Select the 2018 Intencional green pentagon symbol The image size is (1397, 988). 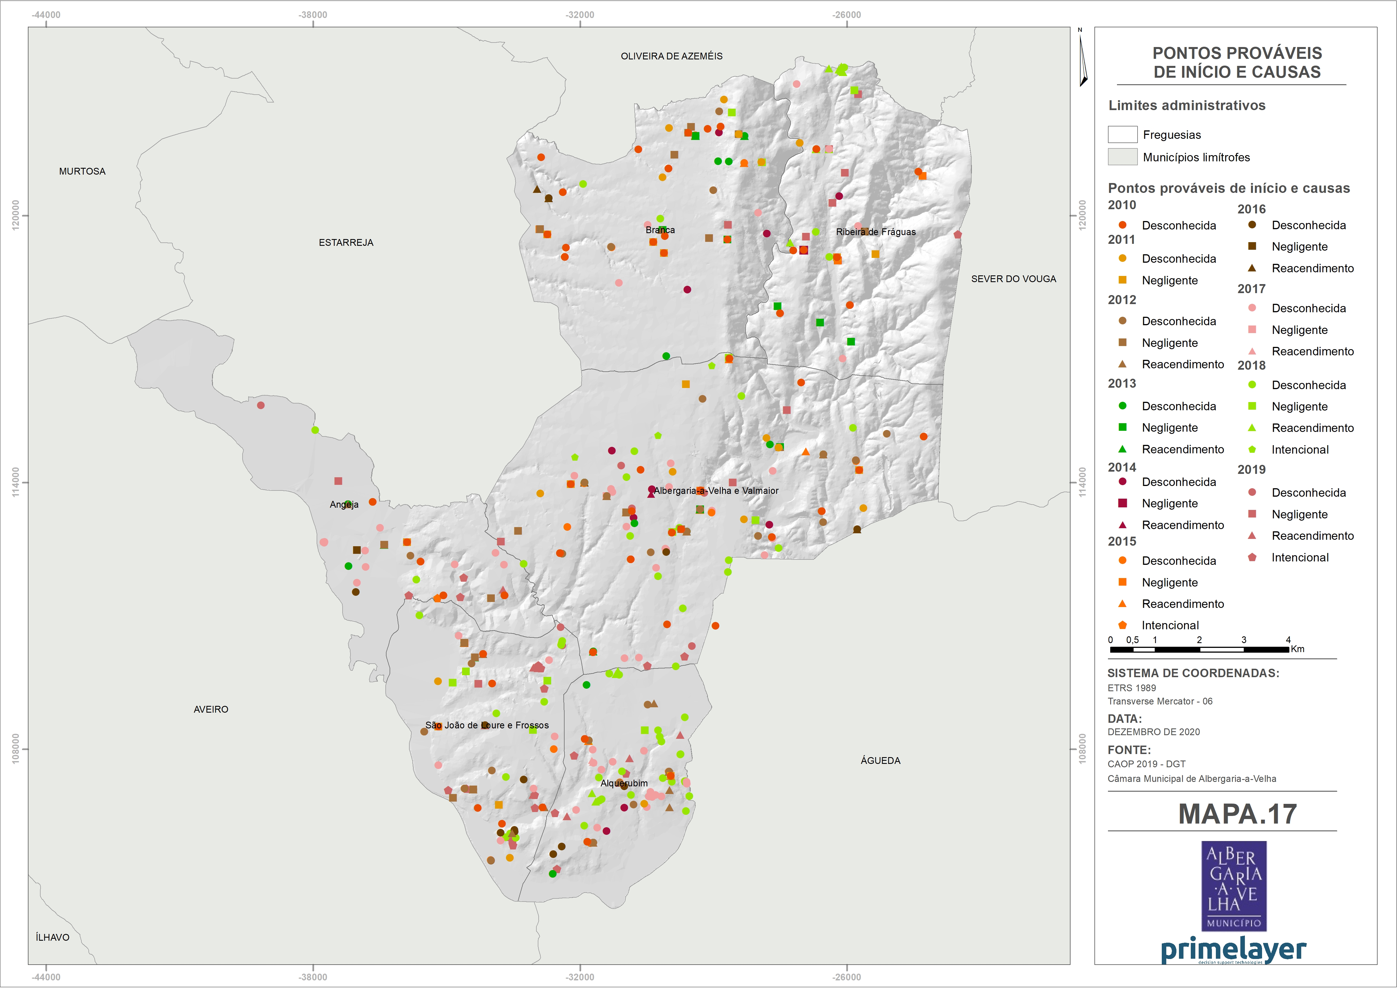tap(1252, 450)
